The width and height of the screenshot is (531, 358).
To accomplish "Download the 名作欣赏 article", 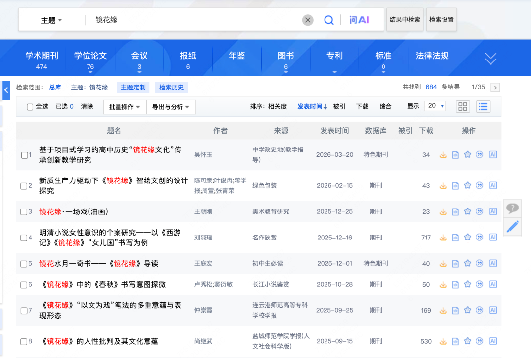I will tap(443, 238).
